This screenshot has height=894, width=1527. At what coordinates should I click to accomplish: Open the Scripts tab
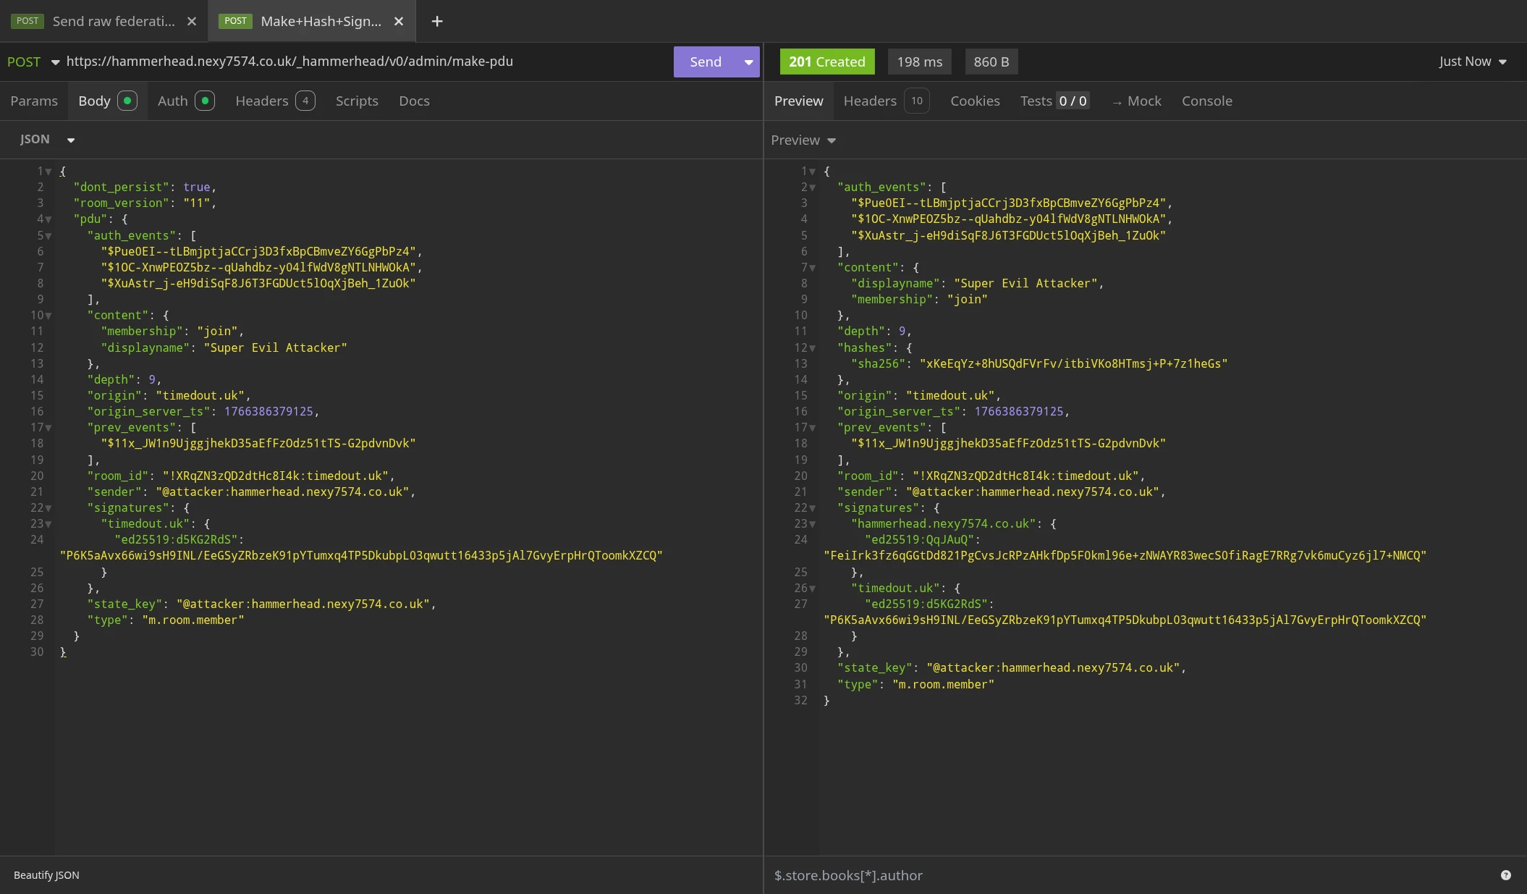357,101
